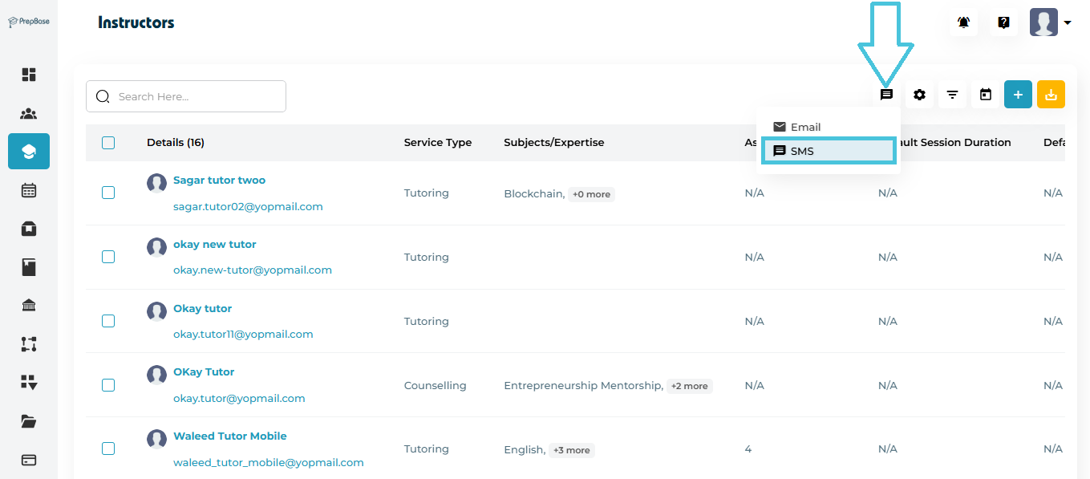Expand '+3 more' subjects next to English
The image size is (1090, 479).
click(x=571, y=450)
